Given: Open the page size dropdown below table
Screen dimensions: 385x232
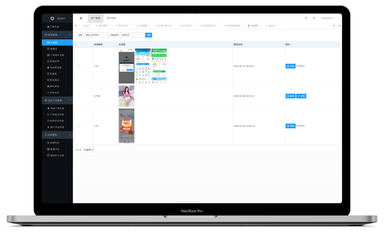Looking at the screenshot, I should click(x=88, y=150).
